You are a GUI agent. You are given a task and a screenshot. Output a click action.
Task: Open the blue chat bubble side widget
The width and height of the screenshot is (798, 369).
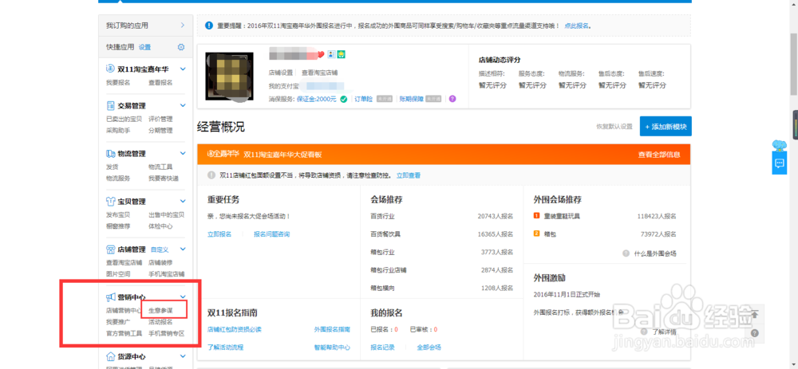(x=779, y=163)
